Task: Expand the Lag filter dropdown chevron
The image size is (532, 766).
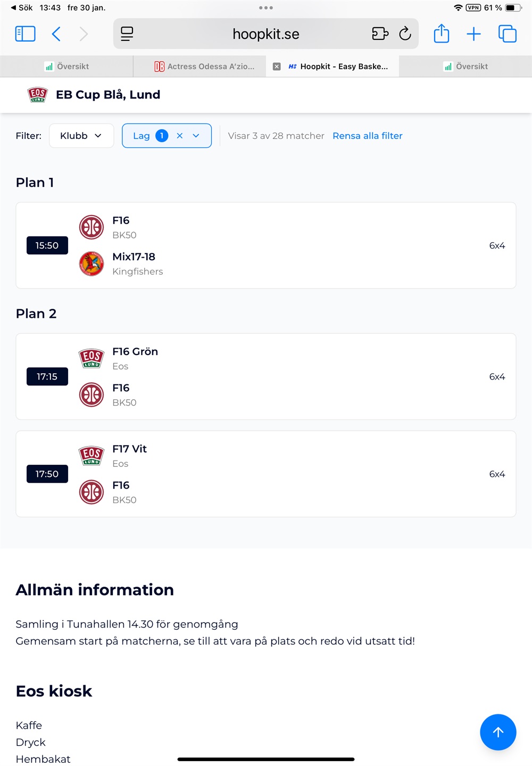Action: pos(196,136)
